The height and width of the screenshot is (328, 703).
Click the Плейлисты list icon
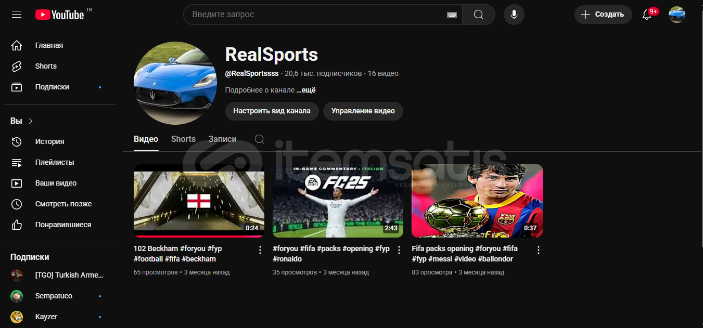point(17,162)
